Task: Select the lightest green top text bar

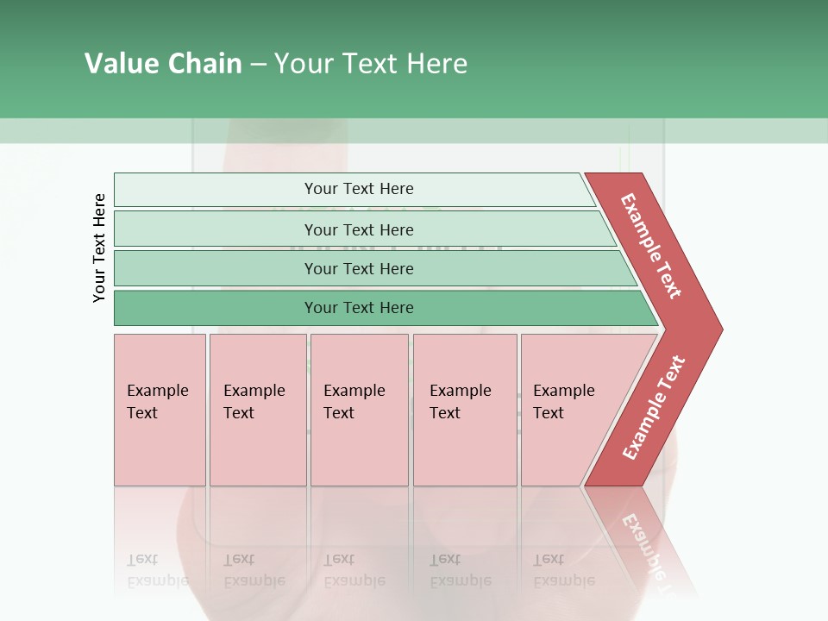Action: pyautogui.click(x=358, y=189)
